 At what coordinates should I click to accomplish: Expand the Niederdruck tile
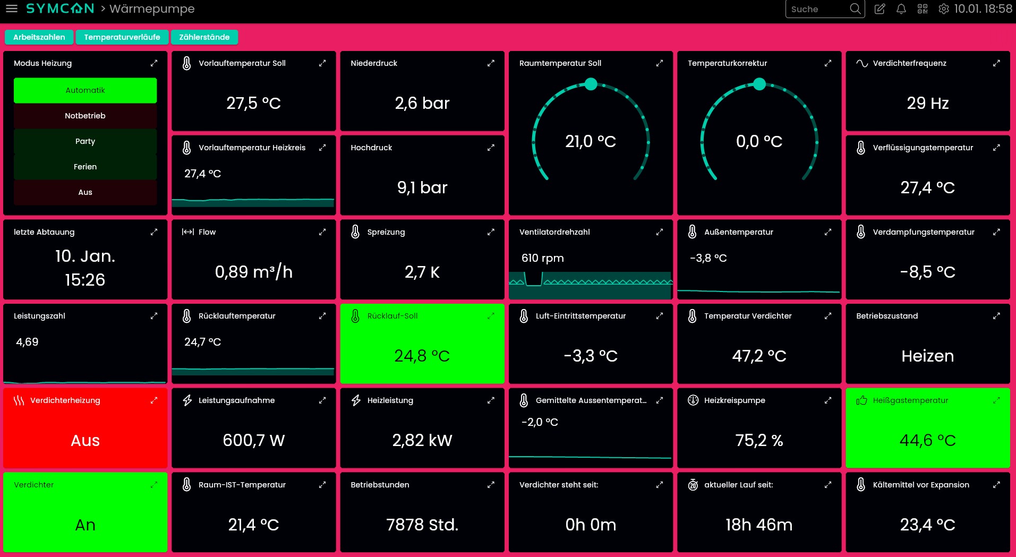(x=491, y=63)
